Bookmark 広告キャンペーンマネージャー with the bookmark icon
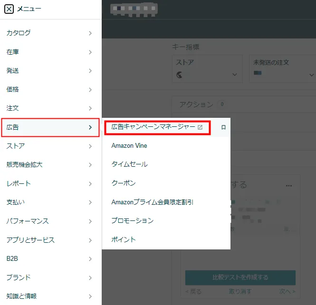The width and height of the screenshot is (316, 305). [223, 127]
